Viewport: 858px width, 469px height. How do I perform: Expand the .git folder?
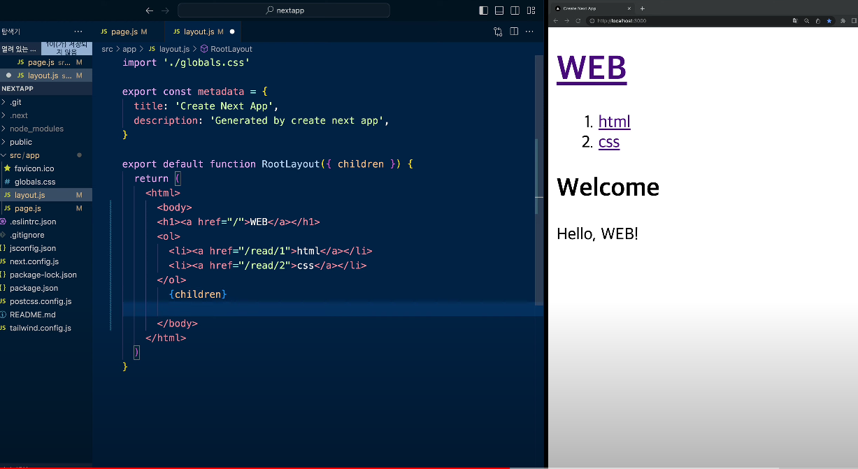coord(46,102)
